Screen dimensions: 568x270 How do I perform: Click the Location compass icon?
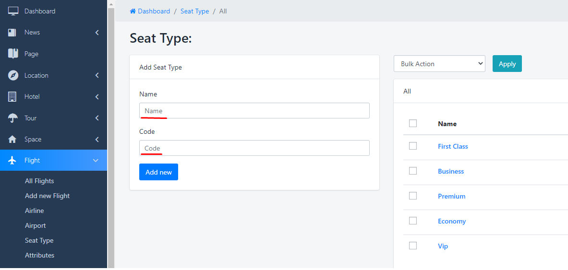tap(13, 75)
